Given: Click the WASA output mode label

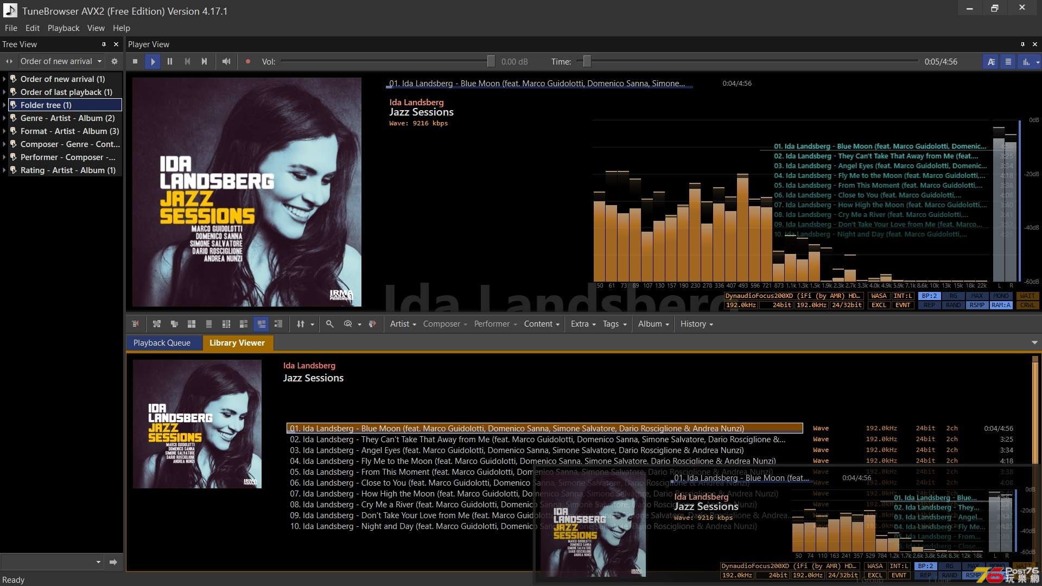Looking at the screenshot, I should tap(879, 296).
